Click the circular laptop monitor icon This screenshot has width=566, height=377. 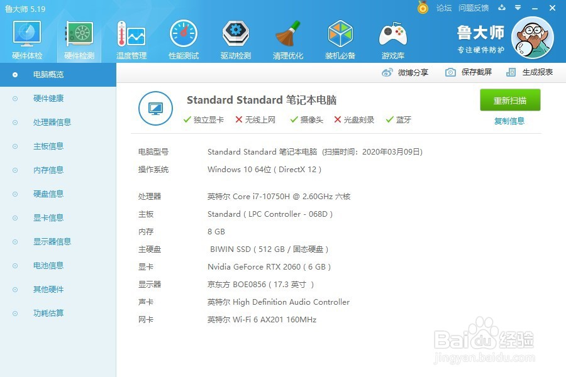[x=155, y=108]
